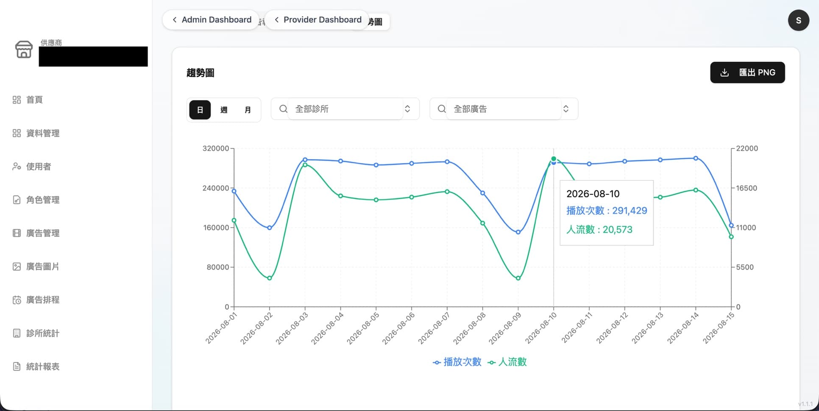Click the 診所統計 building icon
Screen dimensions: 819x411
(17, 333)
